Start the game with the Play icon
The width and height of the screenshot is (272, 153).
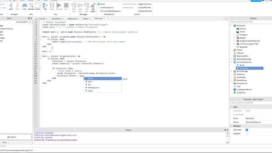click(x=45, y=6)
